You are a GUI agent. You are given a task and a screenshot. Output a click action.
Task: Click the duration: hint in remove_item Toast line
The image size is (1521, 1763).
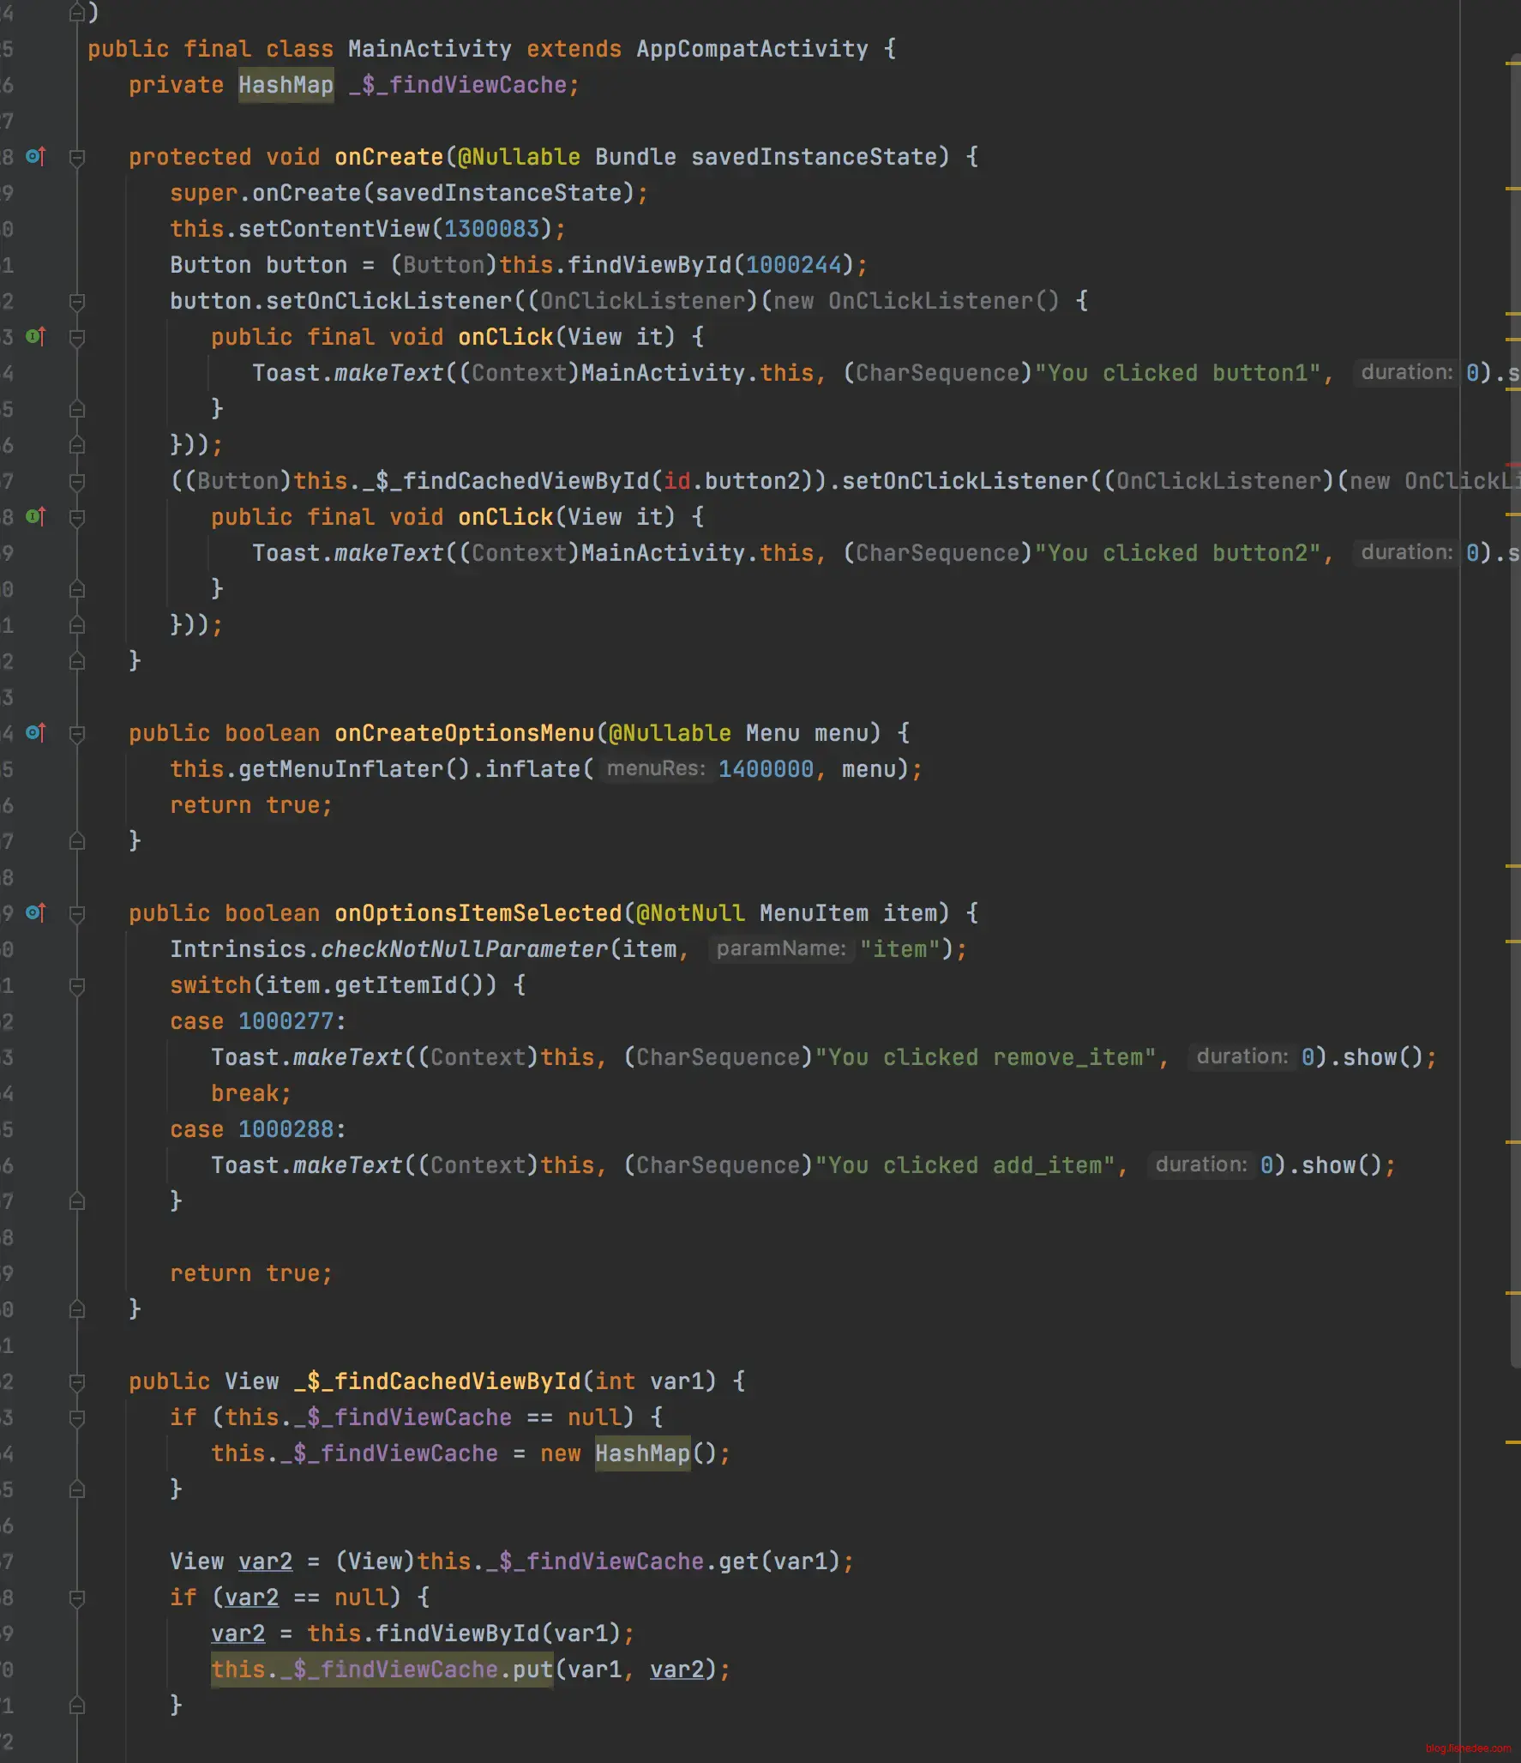(1241, 1057)
